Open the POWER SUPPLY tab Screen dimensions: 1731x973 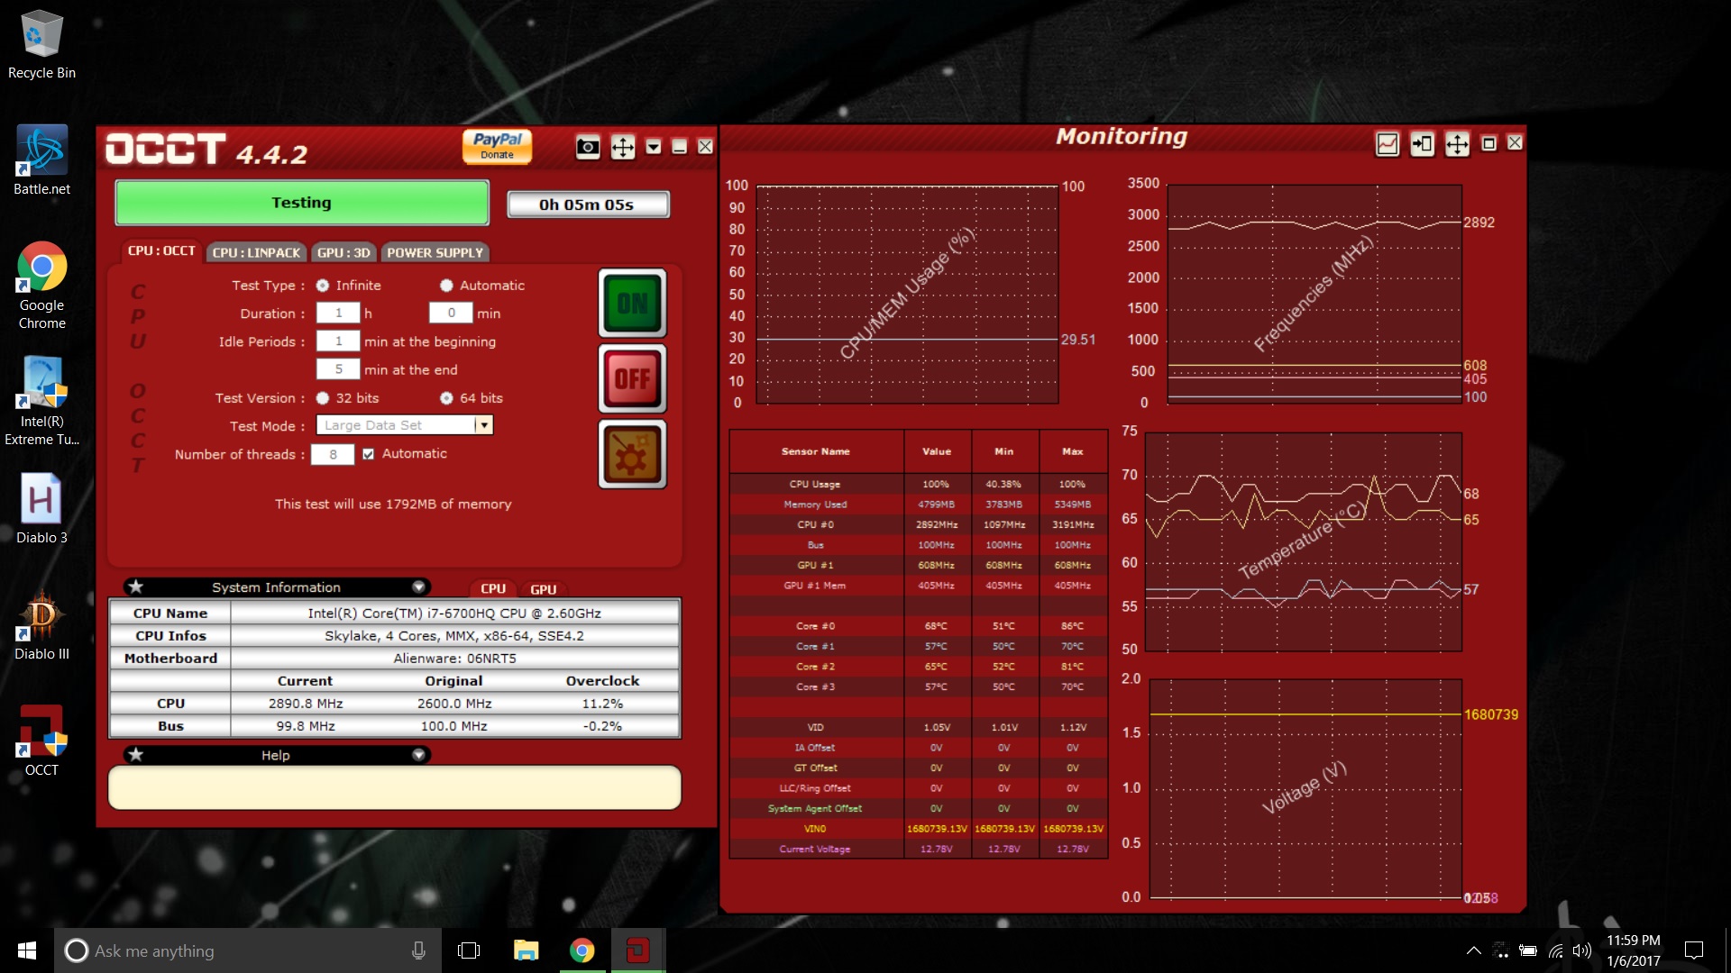pyautogui.click(x=435, y=253)
